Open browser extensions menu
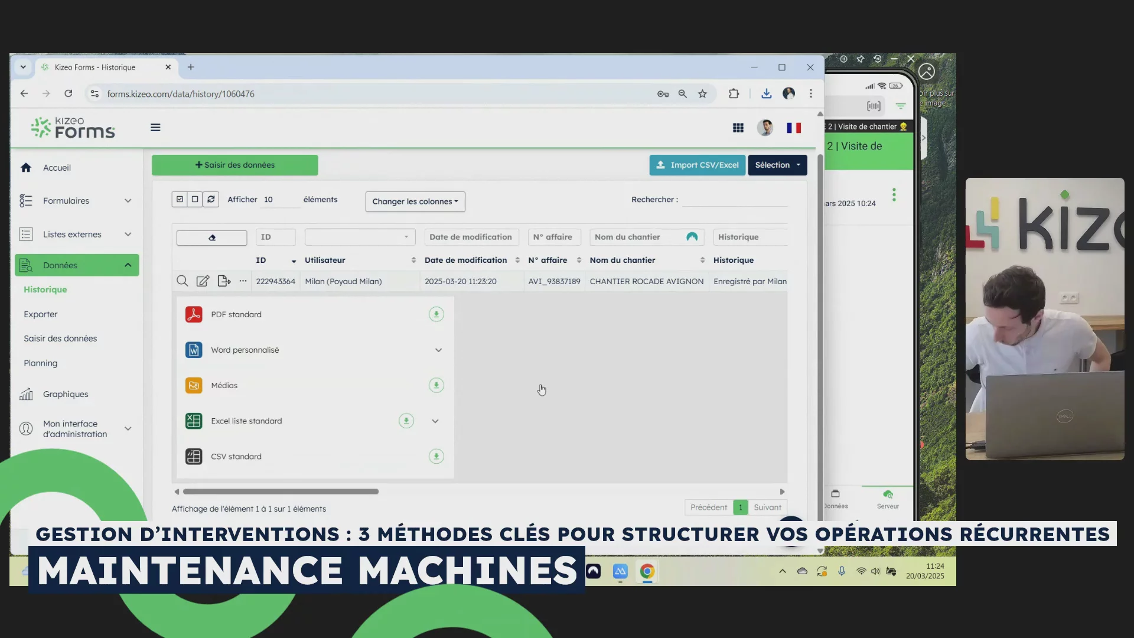The image size is (1134, 638). 734,93
